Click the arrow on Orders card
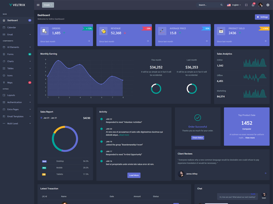Image resolution: width=273 pixels, height=204 pixels. pyautogui.click(x=89, y=41)
